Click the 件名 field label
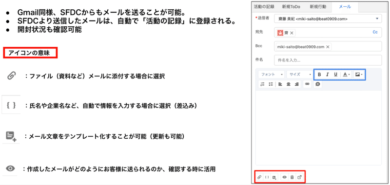 tap(259, 60)
